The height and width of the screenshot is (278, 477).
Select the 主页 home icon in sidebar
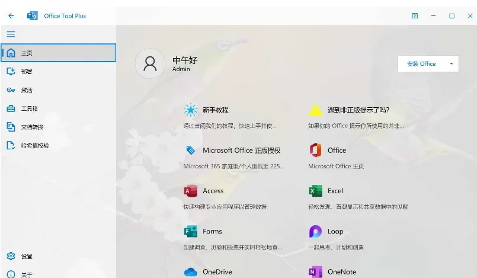pyautogui.click(x=11, y=53)
